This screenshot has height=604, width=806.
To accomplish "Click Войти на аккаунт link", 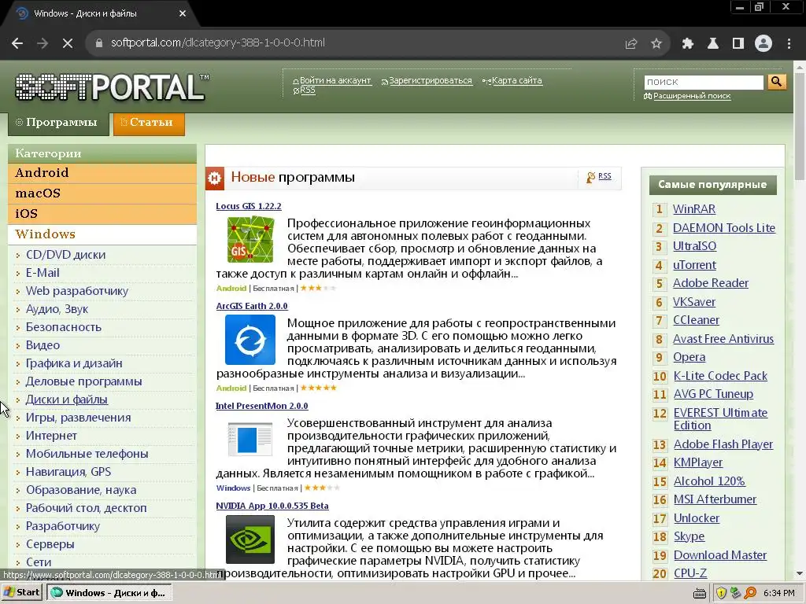I will click(x=335, y=81).
